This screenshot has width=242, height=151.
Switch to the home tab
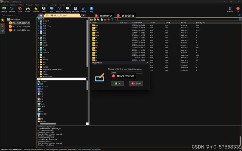click(41, 15)
